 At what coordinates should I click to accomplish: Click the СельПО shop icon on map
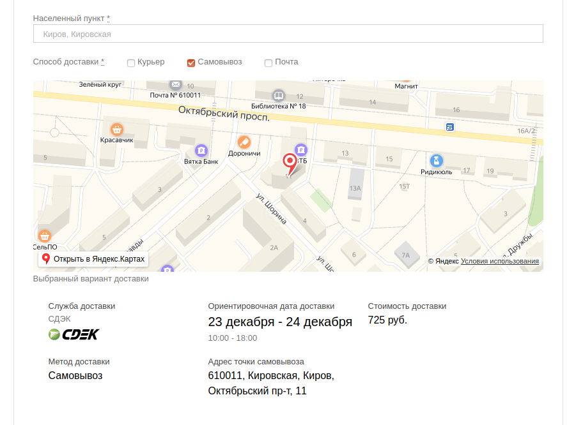point(45,235)
